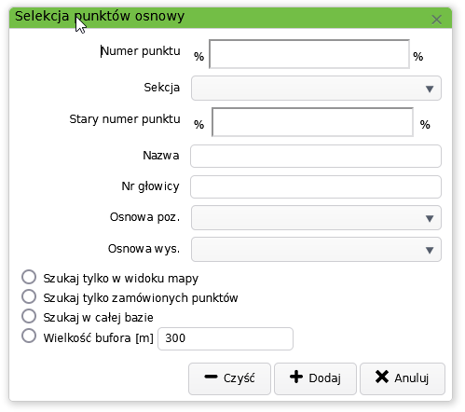The width and height of the screenshot is (465, 412).
Task: Click the minus icon on Czyść button
Action: pyautogui.click(x=211, y=377)
